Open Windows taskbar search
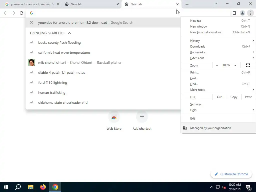 (x=18, y=187)
